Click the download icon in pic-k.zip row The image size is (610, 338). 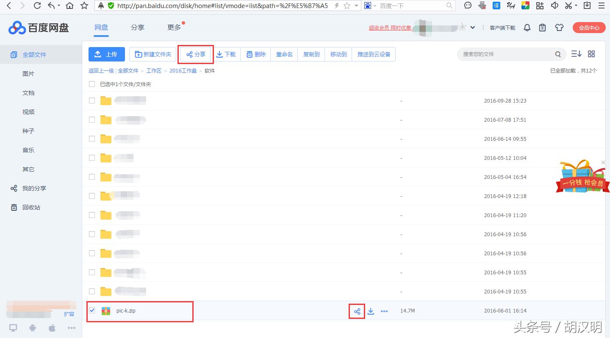pyautogui.click(x=371, y=311)
